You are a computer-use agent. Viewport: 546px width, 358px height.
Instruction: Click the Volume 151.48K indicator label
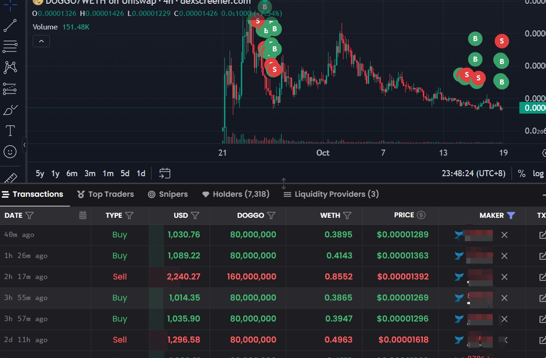click(61, 27)
